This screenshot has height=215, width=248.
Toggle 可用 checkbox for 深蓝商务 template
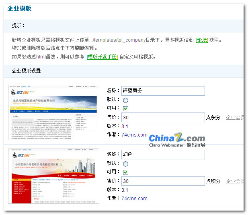coord(125,109)
